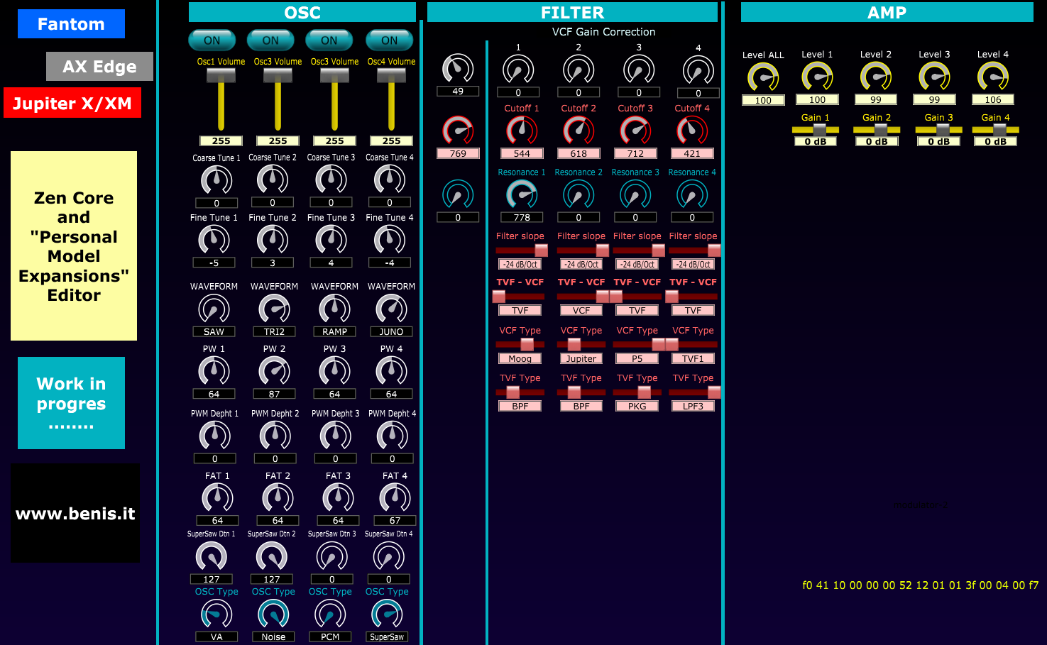Click the master gain knob showing 49
The image size is (1047, 645).
click(458, 69)
